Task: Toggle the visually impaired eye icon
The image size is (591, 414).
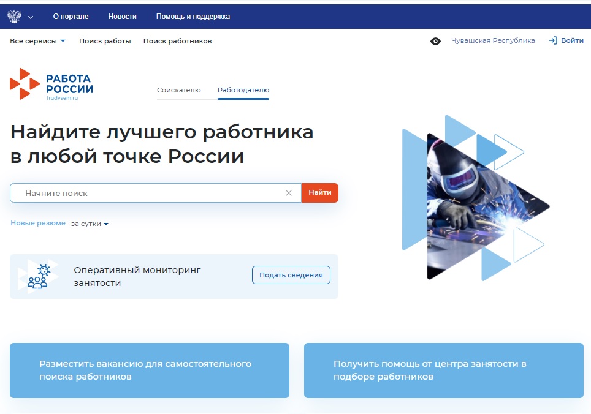Action: point(435,42)
